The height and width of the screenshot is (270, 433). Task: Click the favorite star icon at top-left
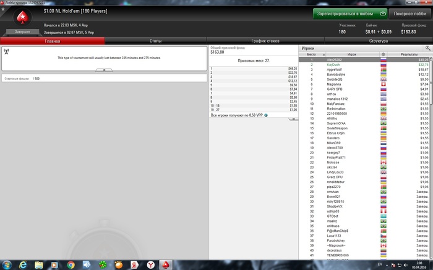point(3,9)
